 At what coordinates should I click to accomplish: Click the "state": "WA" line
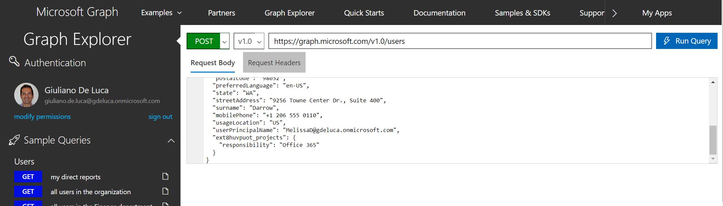(x=236, y=93)
